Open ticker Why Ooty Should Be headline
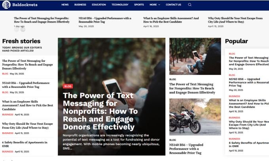This screenshot has height=161, width=269. (235, 20)
